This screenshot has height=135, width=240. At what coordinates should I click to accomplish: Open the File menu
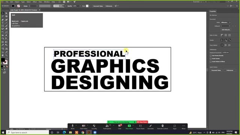point(7,2)
